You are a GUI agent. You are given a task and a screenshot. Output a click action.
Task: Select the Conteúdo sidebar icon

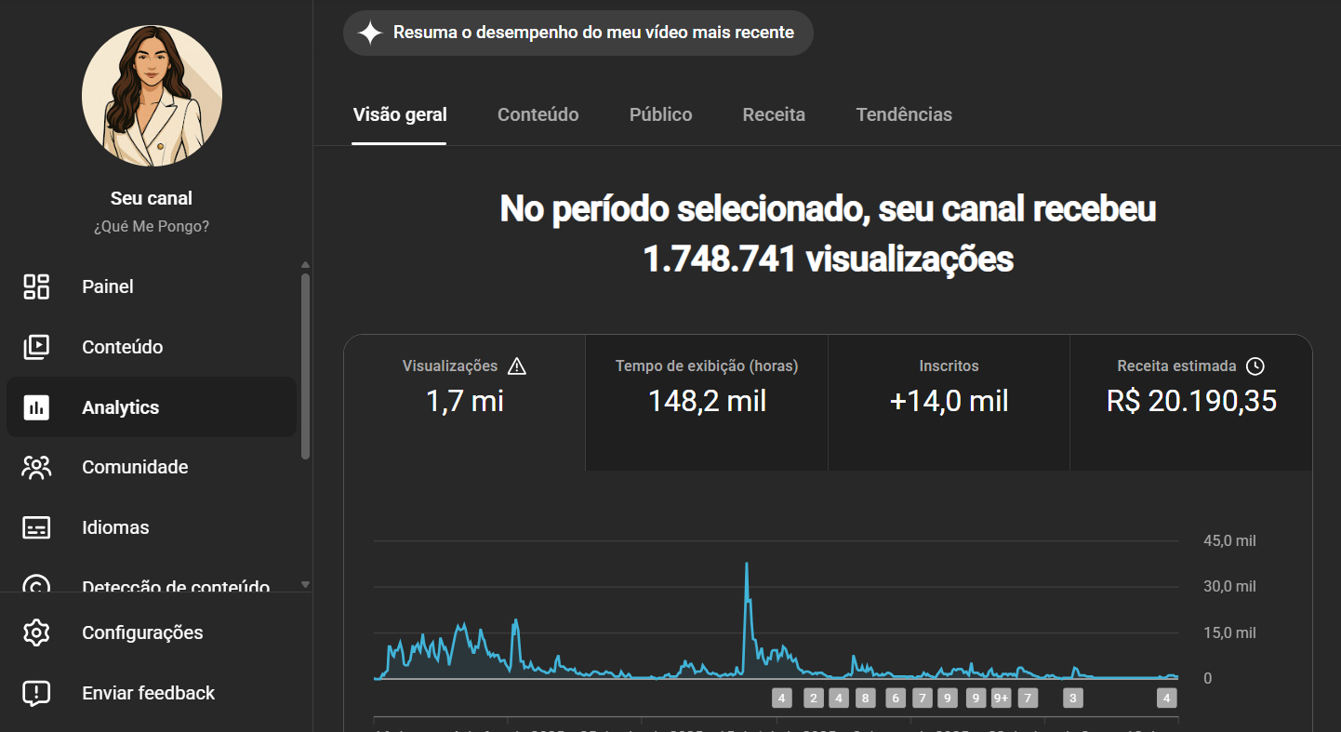[36, 346]
